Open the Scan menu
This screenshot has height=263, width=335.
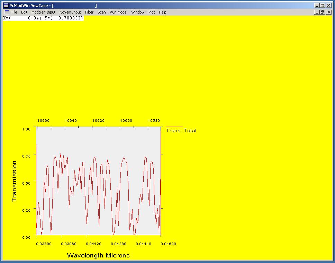pyautogui.click(x=102, y=12)
